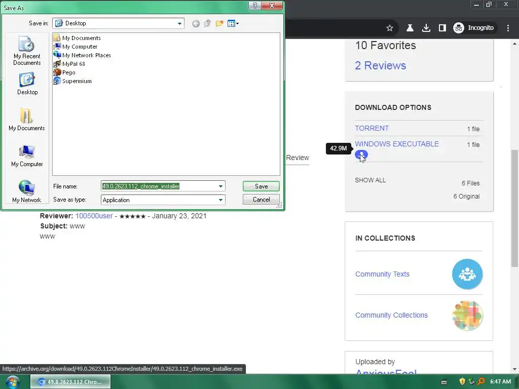
Task: Go up one folder level
Action: (x=207, y=23)
